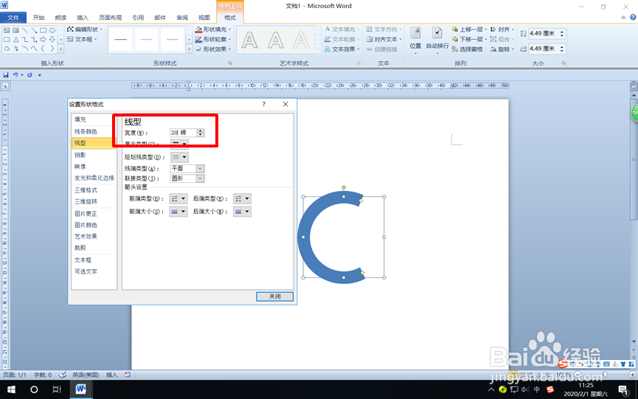
Task: Switch to the 视图 View tab
Action: (204, 18)
